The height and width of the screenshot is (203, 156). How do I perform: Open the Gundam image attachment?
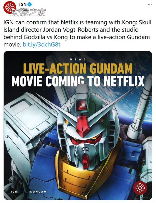[x=78, y=125]
